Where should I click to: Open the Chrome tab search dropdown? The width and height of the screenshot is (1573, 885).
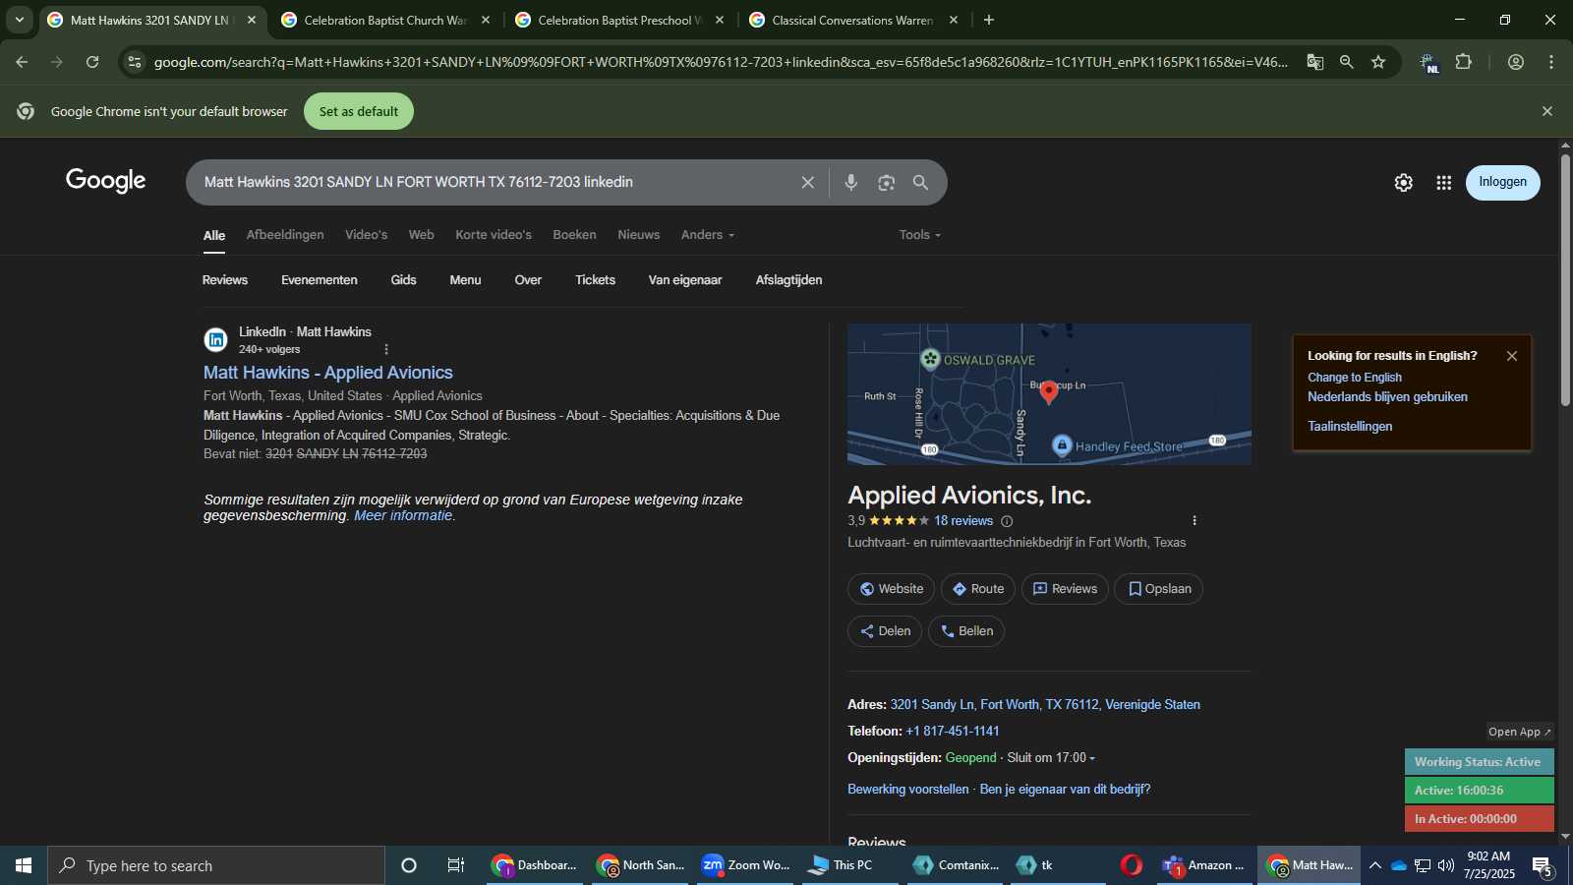pyautogui.click(x=19, y=20)
